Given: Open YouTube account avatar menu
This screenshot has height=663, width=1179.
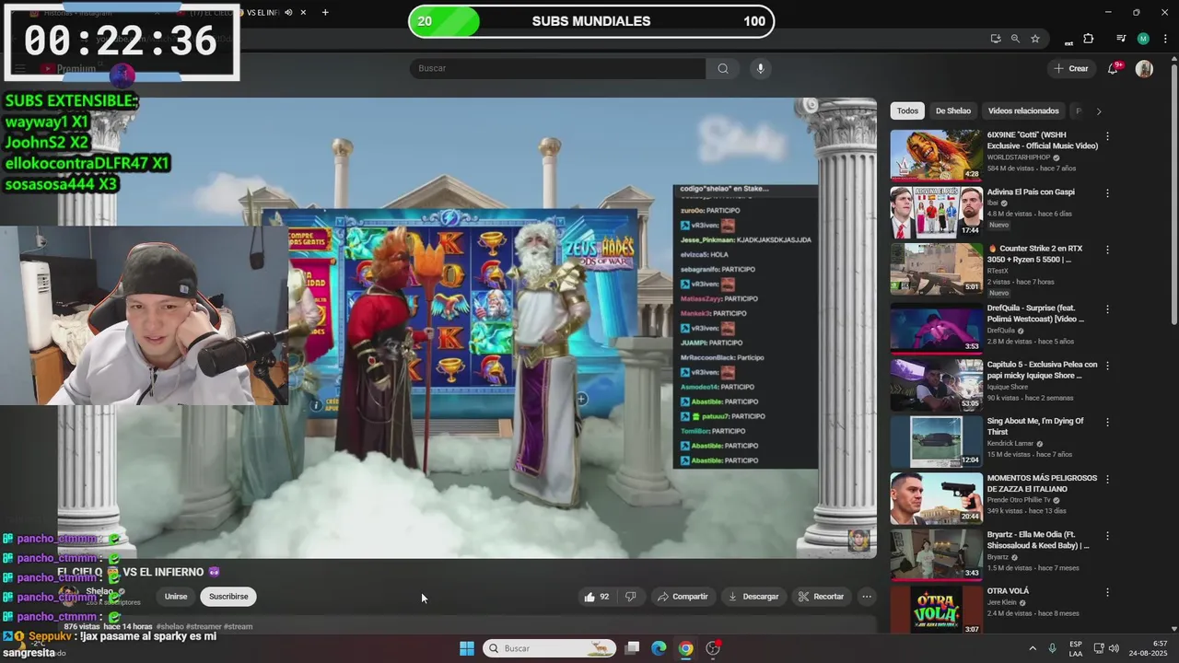Looking at the screenshot, I should 1144,68.
